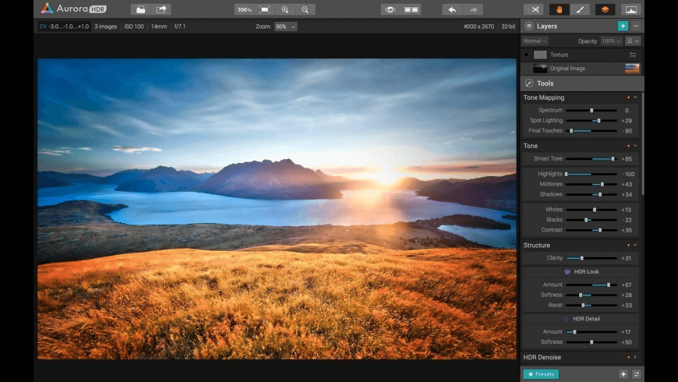Click the zoom in magnifier icon
Image resolution: width=678 pixels, height=382 pixels.
(x=285, y=9)
